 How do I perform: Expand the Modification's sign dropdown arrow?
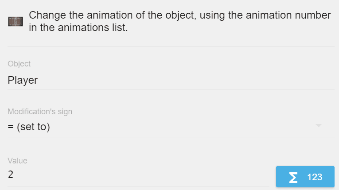click(x=318, y=126)
